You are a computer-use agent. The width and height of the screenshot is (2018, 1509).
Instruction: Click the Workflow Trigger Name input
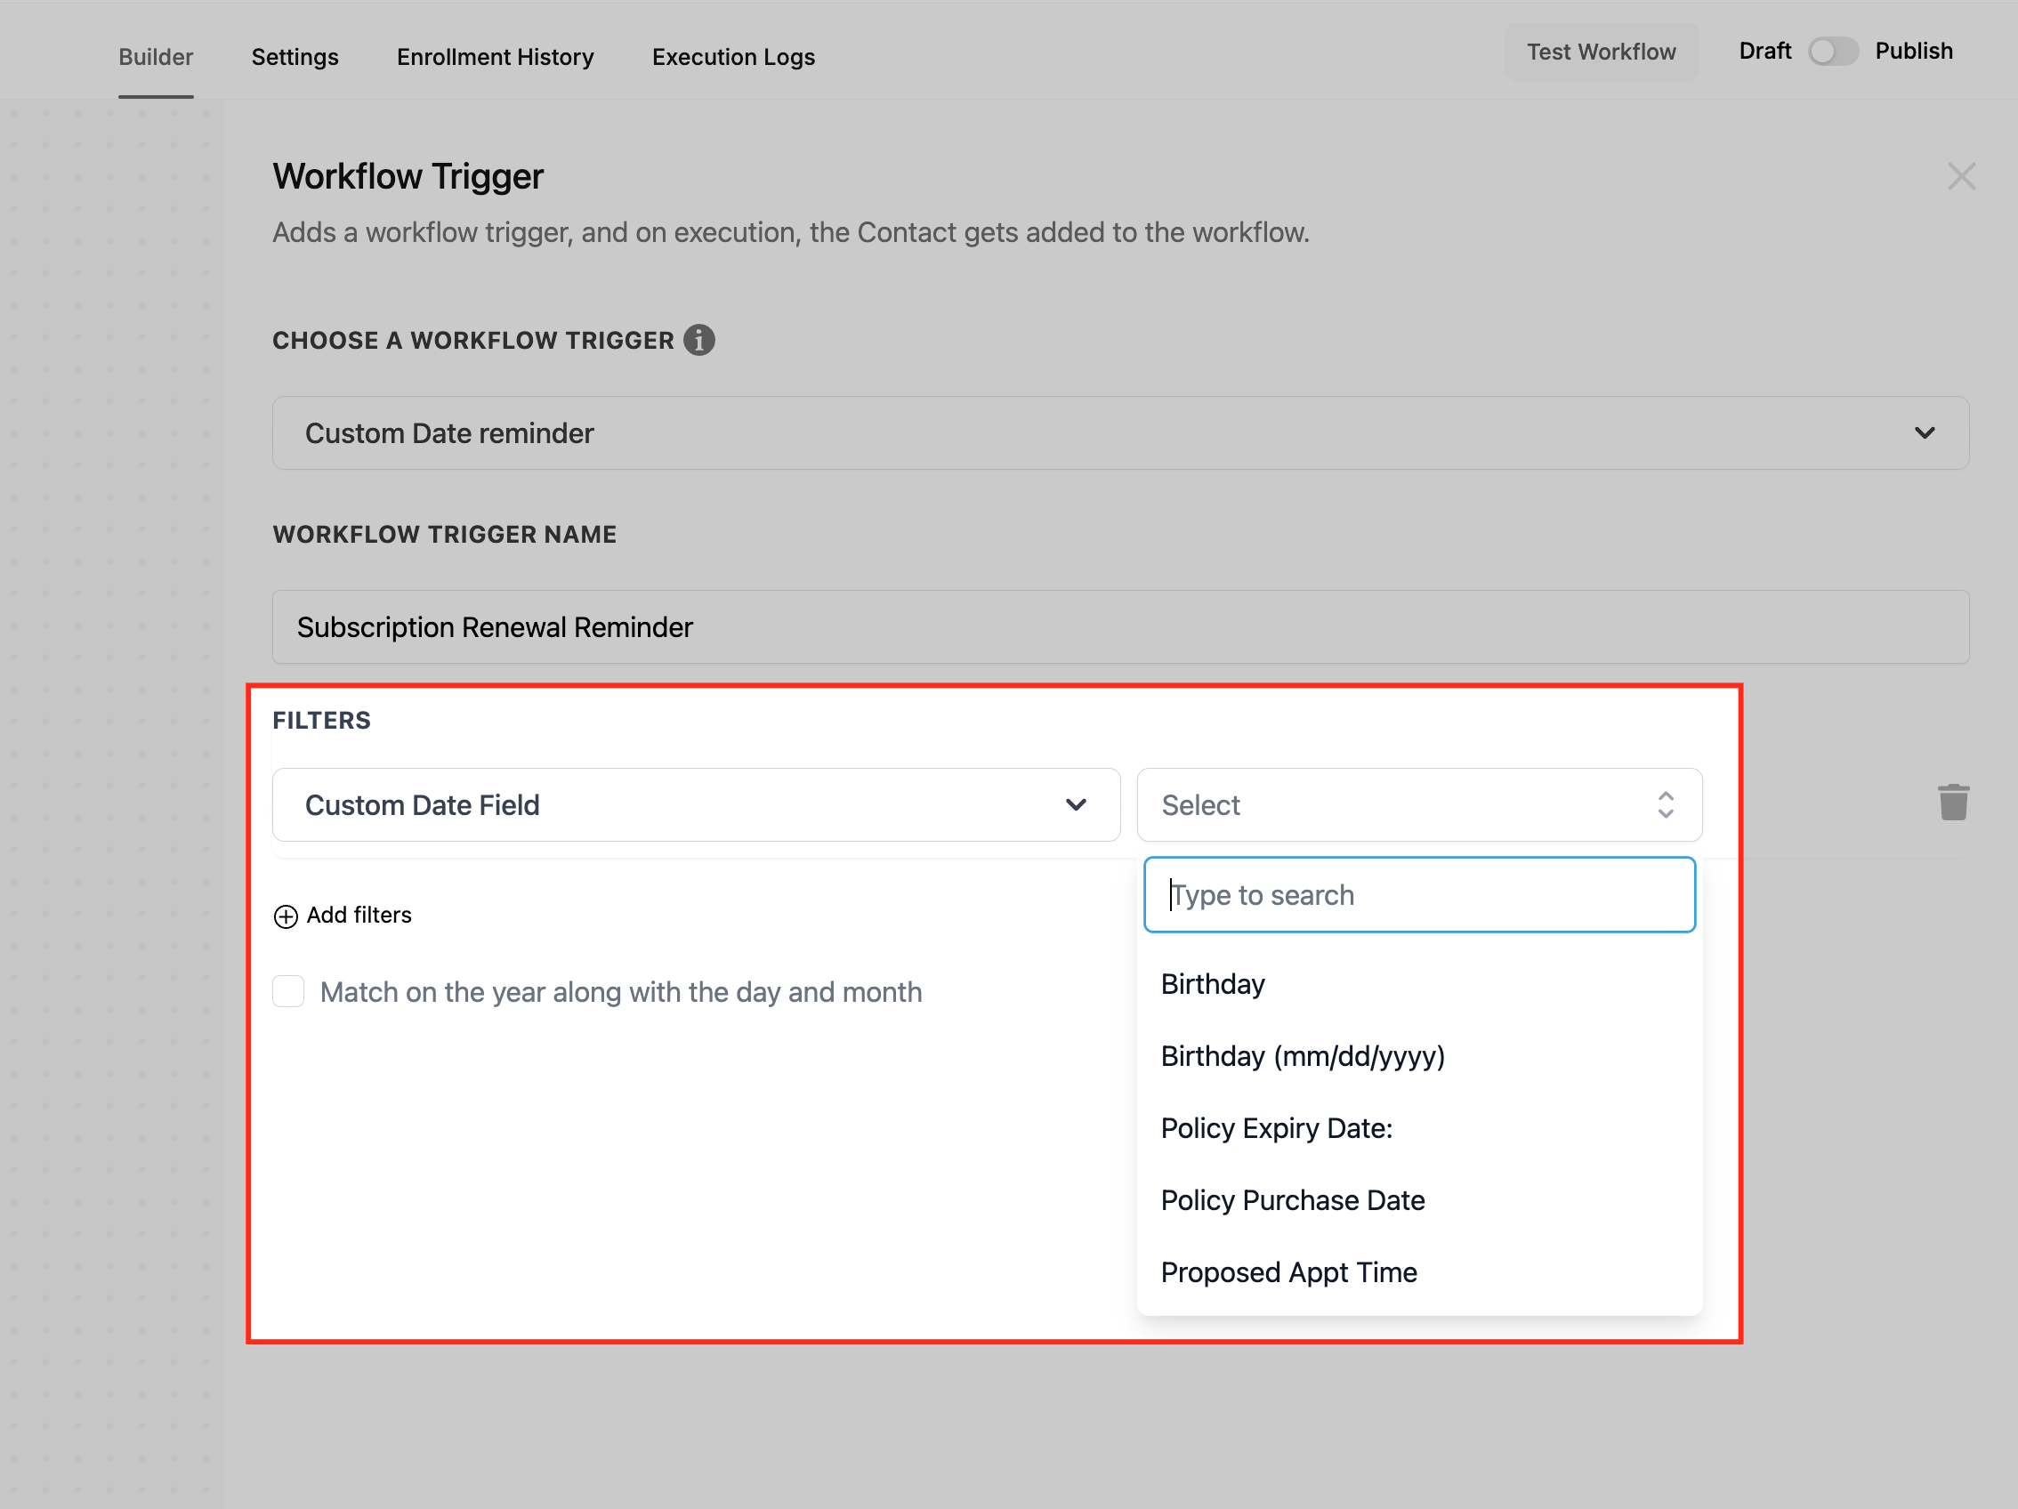(x=1119, y=626)
